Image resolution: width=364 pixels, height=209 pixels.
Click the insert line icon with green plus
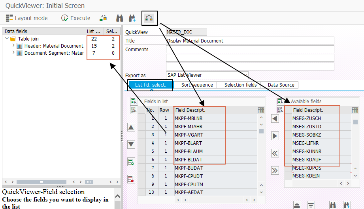click(x=131, y=162)
